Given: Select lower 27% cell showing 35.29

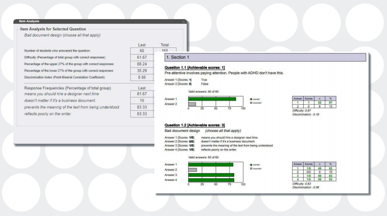Looking at the screenshot, I should [x=142, y=71].
